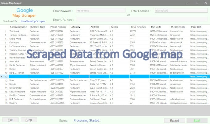Sort by the Phone Number column header
The image size is (210, 124).
(x=59, y=27)
